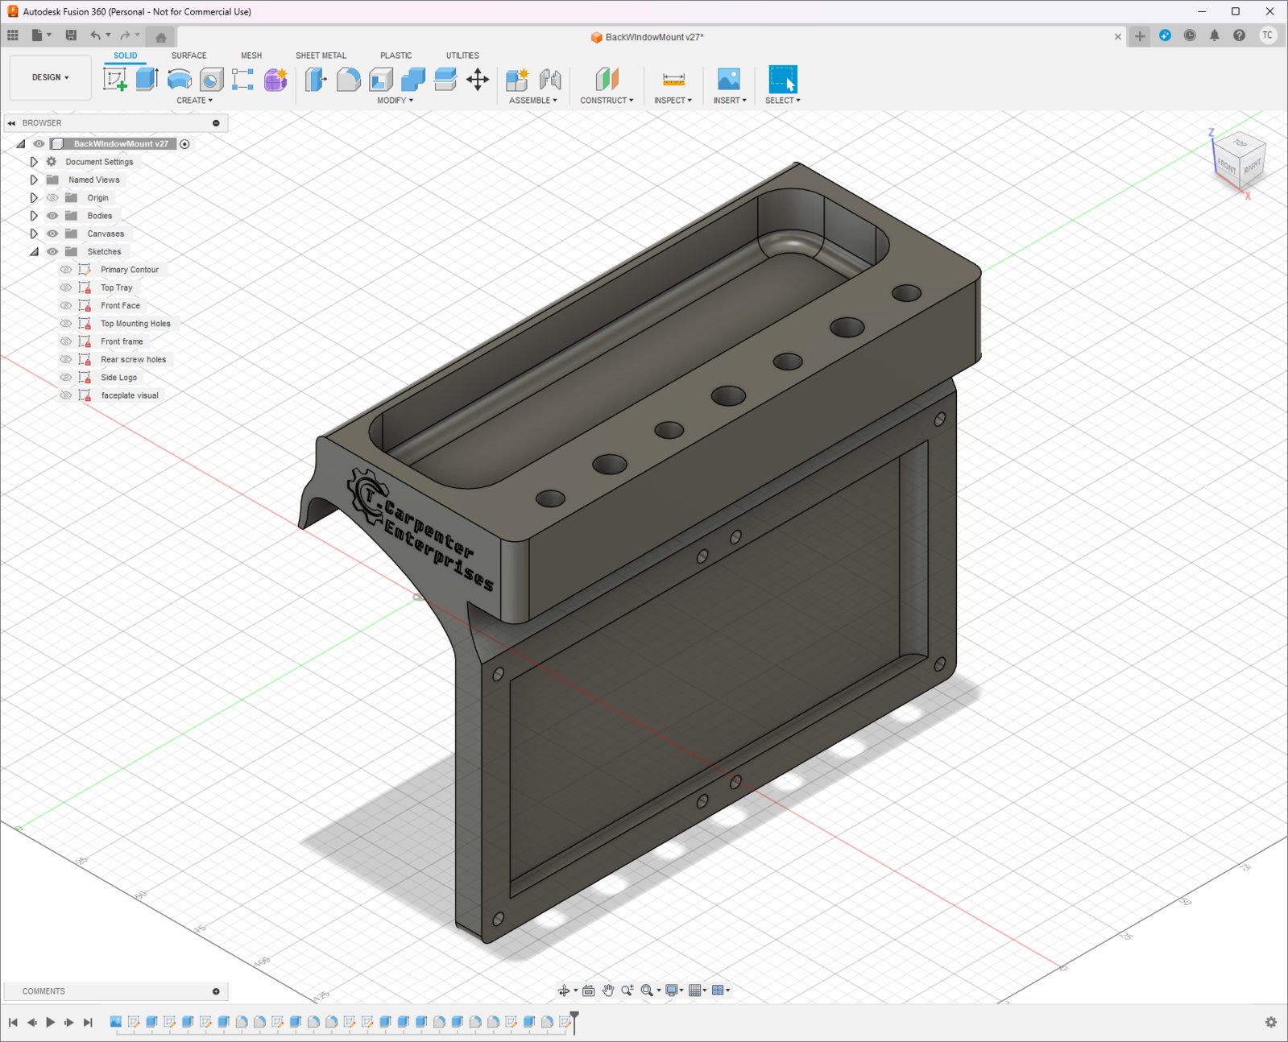This screenshot has width=1288, height=1042.
Task: Click the undo arrow
Action: point(96,35)
